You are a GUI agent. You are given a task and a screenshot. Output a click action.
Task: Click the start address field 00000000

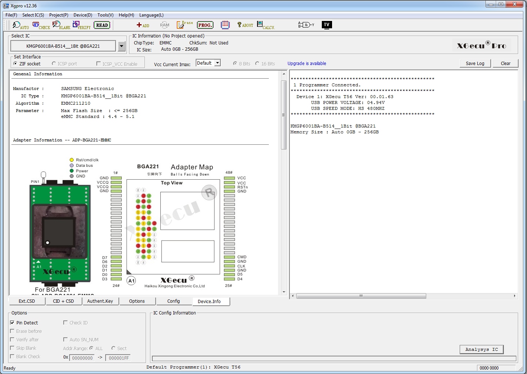click(x=82, y=358)
